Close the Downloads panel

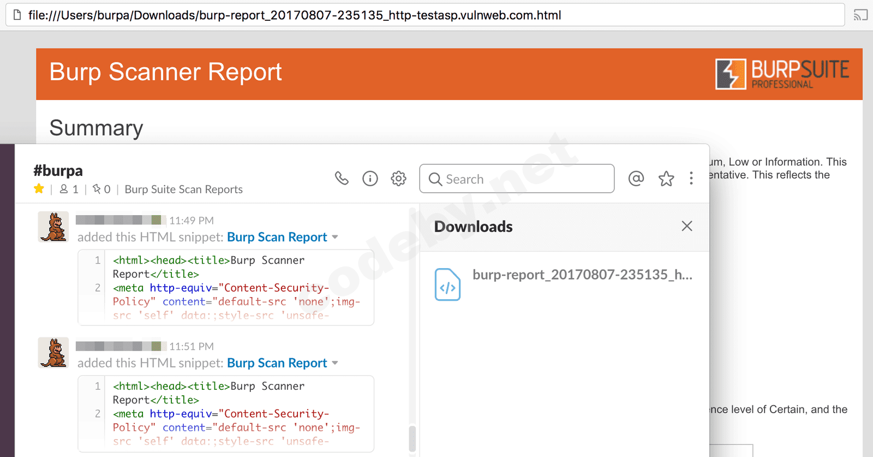tap(687, 226)
